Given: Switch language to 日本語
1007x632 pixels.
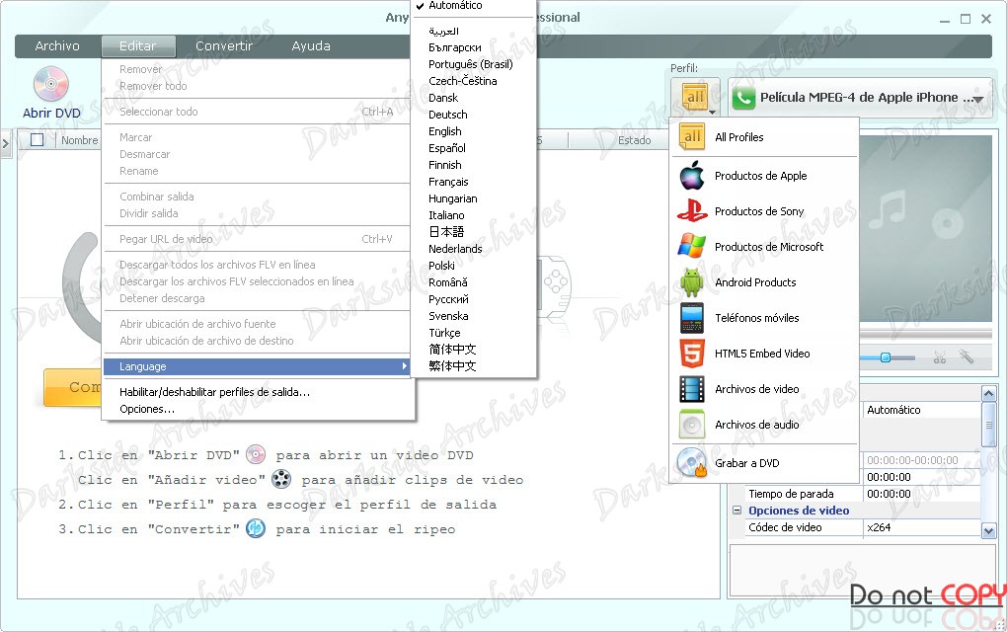Looking at the screenshot, I should (446, 232).
